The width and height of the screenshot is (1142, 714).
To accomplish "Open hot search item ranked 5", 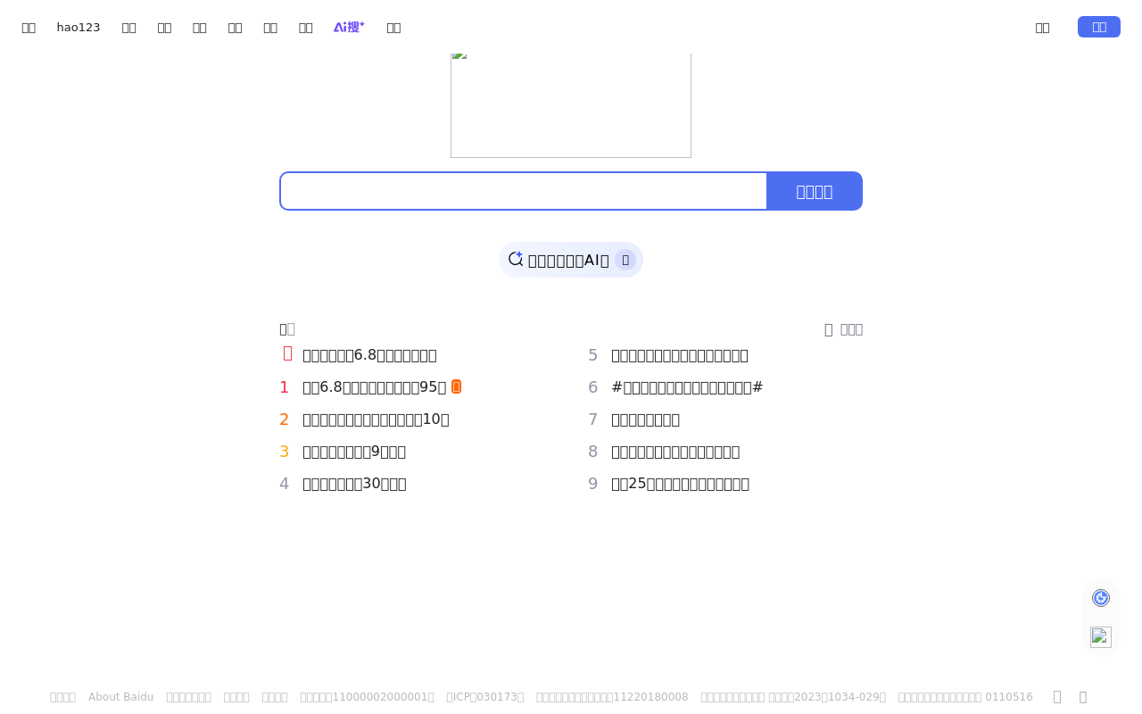I will pyautogui.click(x=680, y=355).
